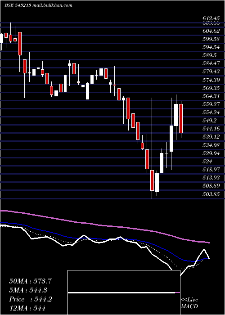Click the white MACD histogram bar
The width and height of the screenshot is (225, 315).
pyautogui.click(x=121, y=292)
